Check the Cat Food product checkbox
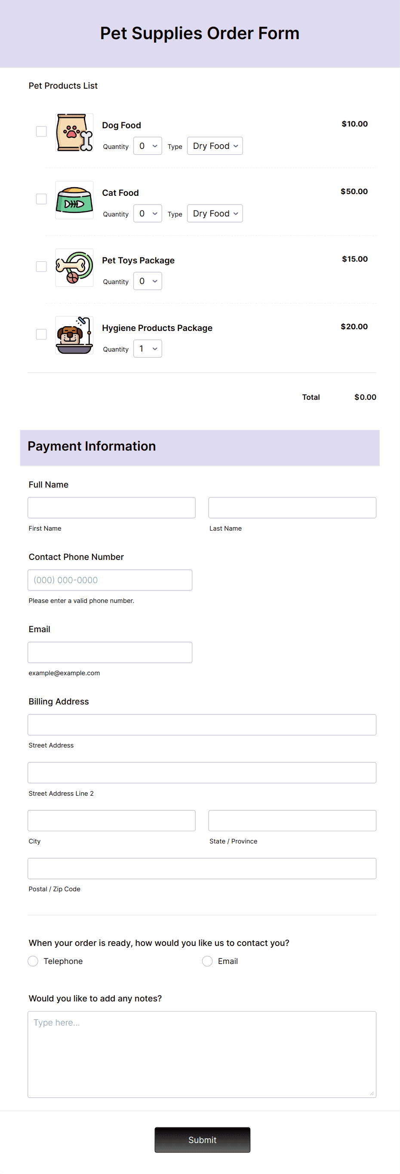400x1174 pixels. coord(41,199)
